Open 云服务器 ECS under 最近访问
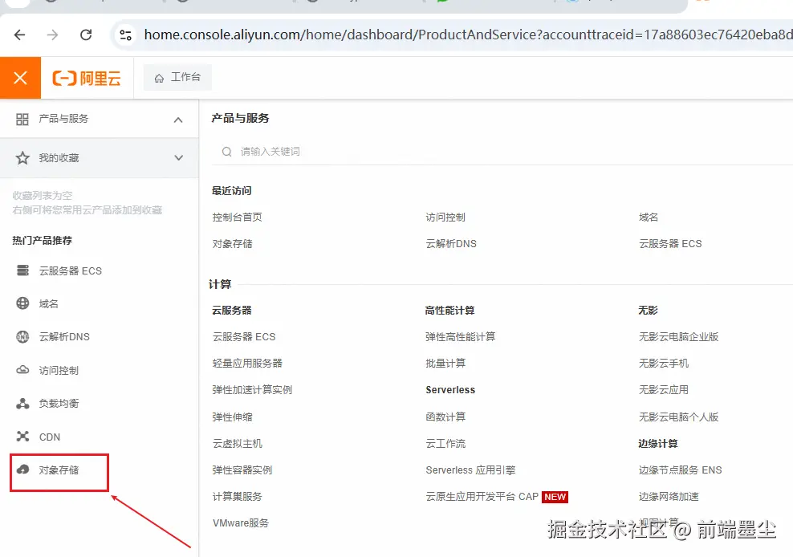The height and width of the screenshot is (557, 793). pos(670,244)
